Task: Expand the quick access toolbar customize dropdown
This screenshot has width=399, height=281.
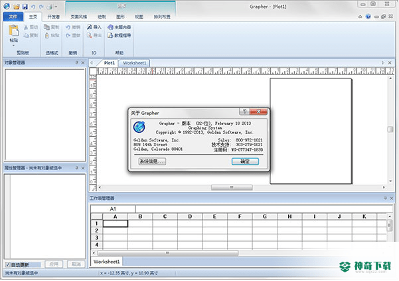Action: (56, 7)
